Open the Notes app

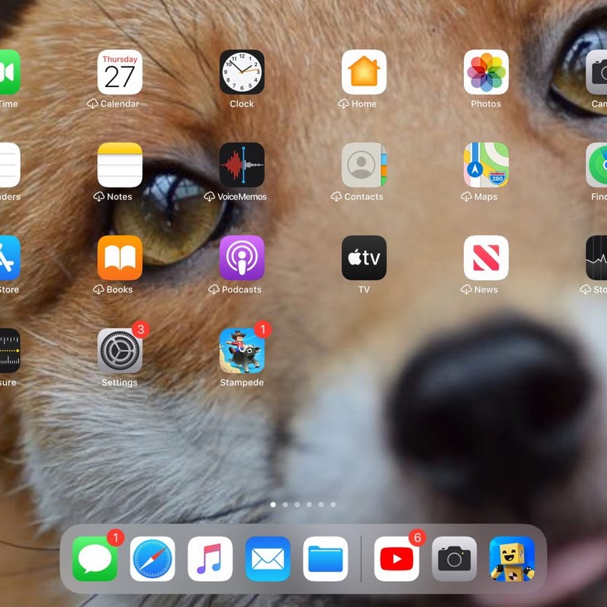click(x=119, y=165)
